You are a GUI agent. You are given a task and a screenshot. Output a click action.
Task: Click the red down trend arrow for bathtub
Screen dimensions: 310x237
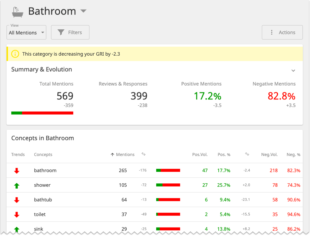tap(17, 200)
